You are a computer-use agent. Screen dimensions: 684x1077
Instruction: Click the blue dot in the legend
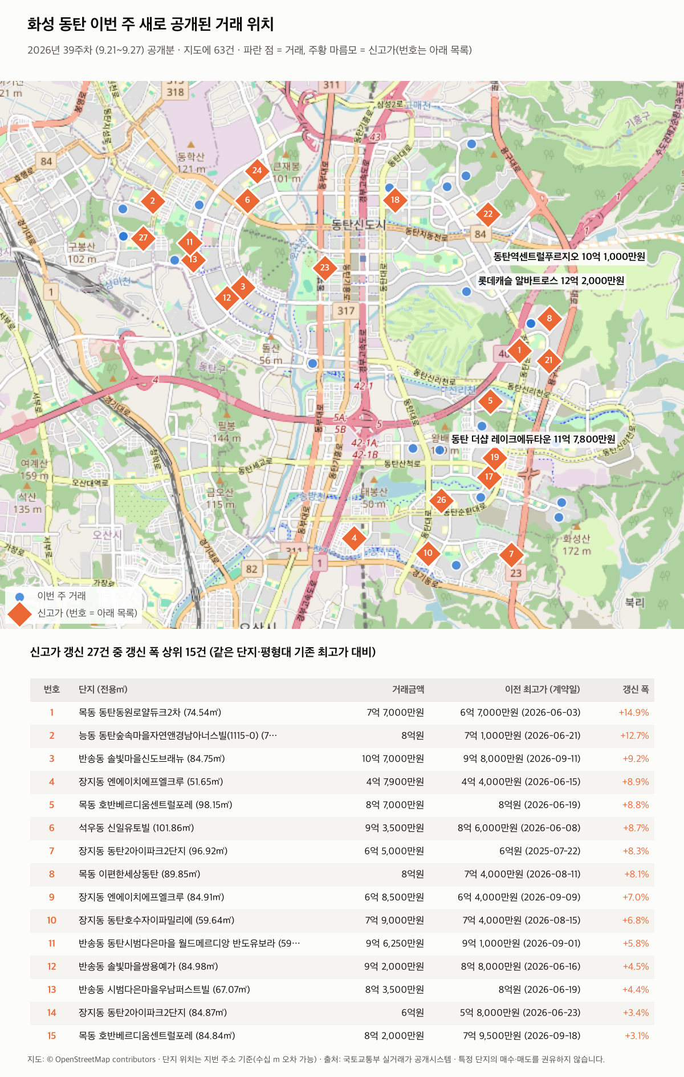[20, 596]
